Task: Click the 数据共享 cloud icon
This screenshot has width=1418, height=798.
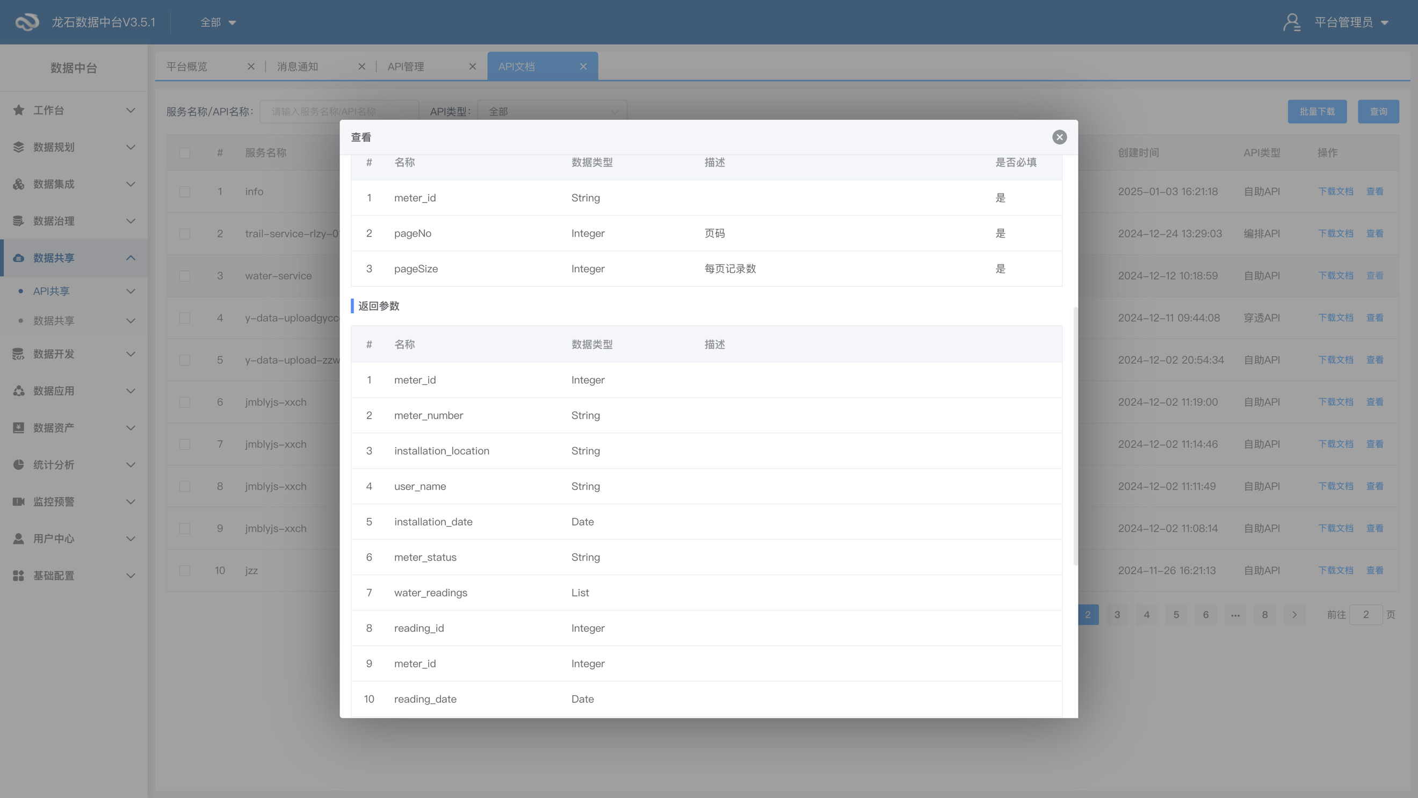Action: click(x=19, y=258)
